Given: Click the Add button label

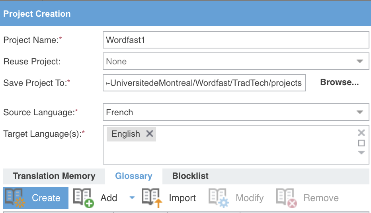Looking at the screenshot, I should [x=109, y=198].
